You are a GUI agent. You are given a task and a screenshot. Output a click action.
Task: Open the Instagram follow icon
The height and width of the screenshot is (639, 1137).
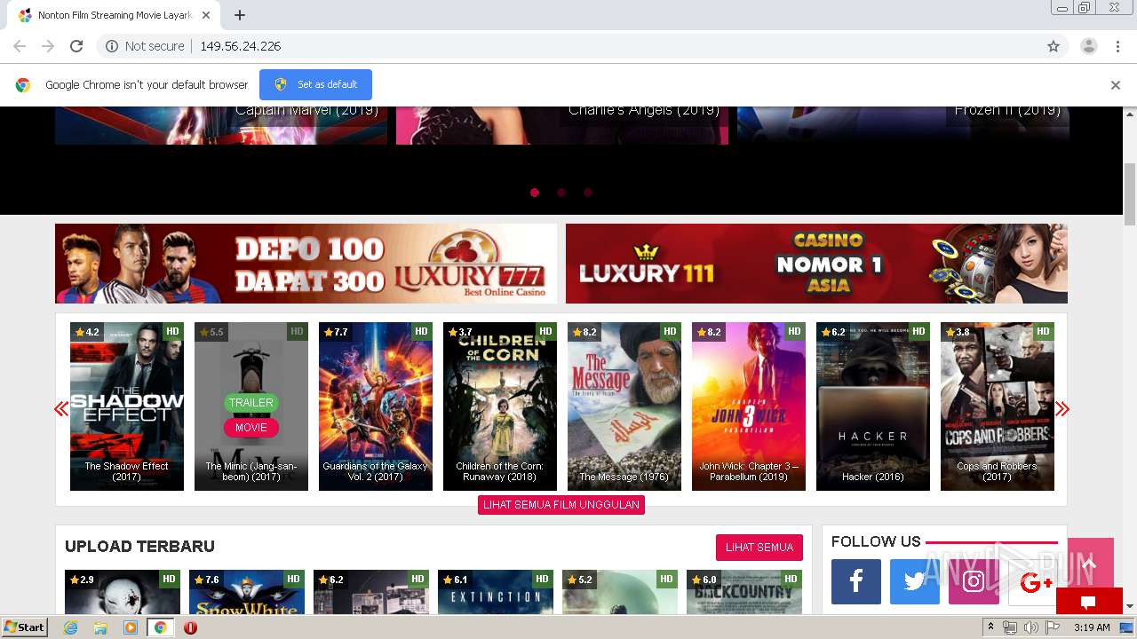coord(974,582)
